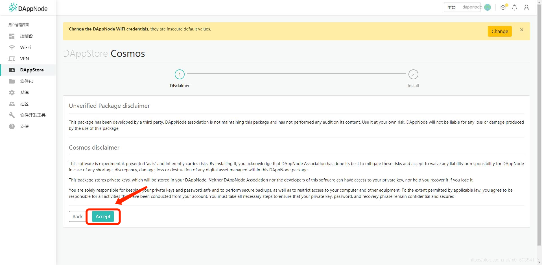Click the 系统 gear icon

[x=12, y=93]
